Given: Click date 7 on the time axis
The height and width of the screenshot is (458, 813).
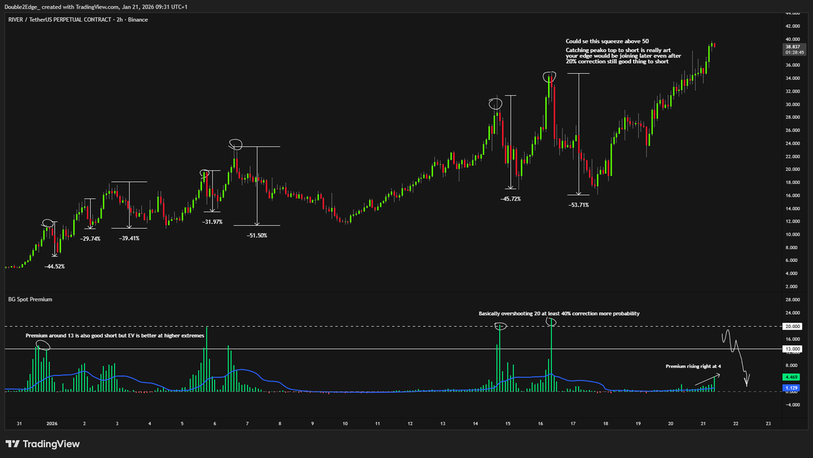Looking at the screenshot, I should 247,423.
